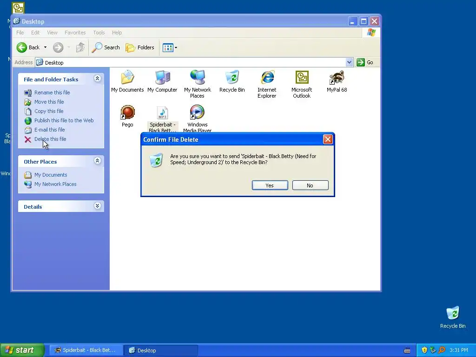Screen dimensions: 476x357
Task: Click the security shield tray icon
Action: (424, 350)
